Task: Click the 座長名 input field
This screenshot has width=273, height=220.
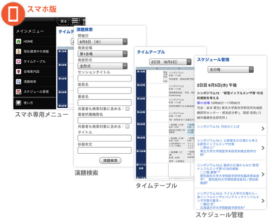Action: [104, 90]
